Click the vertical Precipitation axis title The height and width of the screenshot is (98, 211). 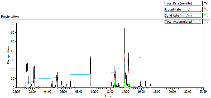(8, 55)
